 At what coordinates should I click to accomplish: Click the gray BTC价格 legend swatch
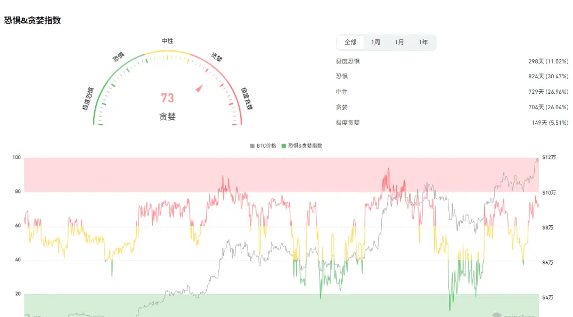252,146
